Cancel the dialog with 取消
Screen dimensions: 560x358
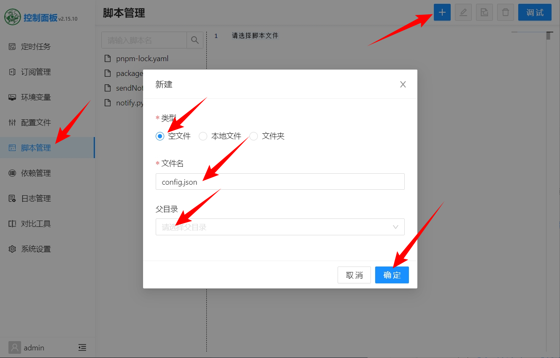click(x=354, y=275)
